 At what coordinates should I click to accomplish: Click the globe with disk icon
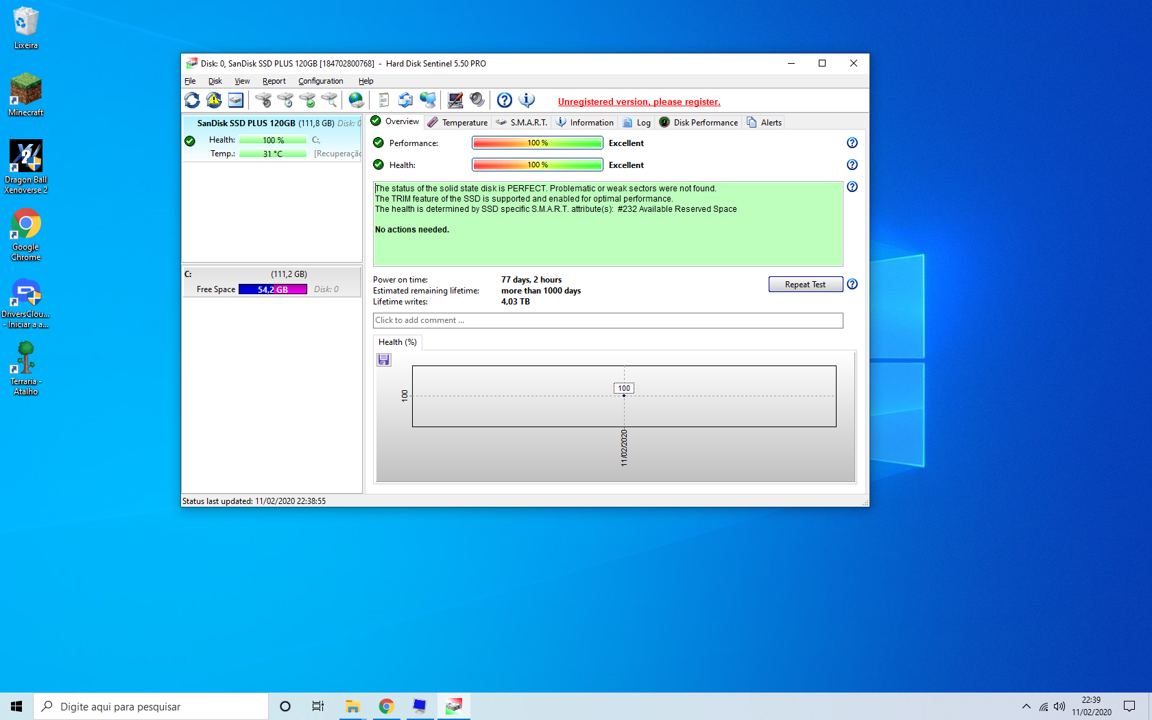pyautogui.click(x=357, y=100)
